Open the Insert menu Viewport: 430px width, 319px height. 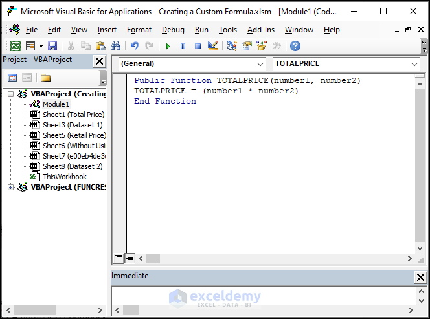coord(107,30)
